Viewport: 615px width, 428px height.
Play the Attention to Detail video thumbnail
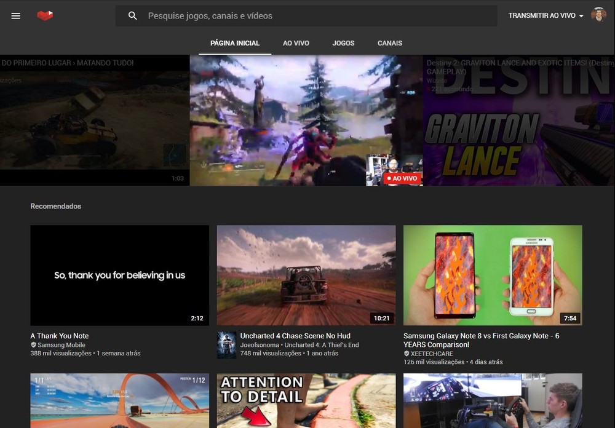tap(306, 400)
